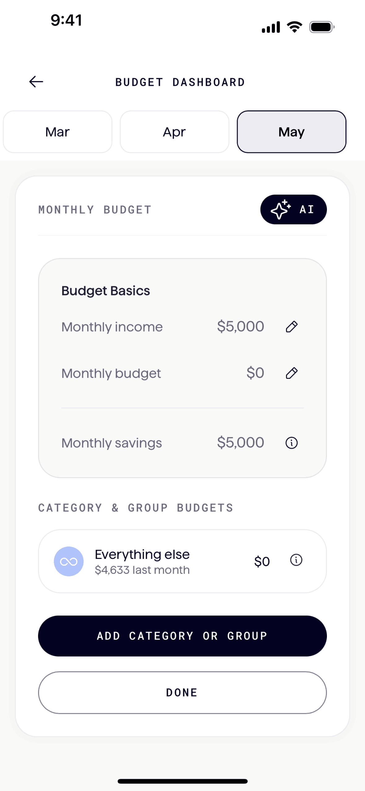
Task: Tap the back arrow icon
Action: click(x=36, y=82)
